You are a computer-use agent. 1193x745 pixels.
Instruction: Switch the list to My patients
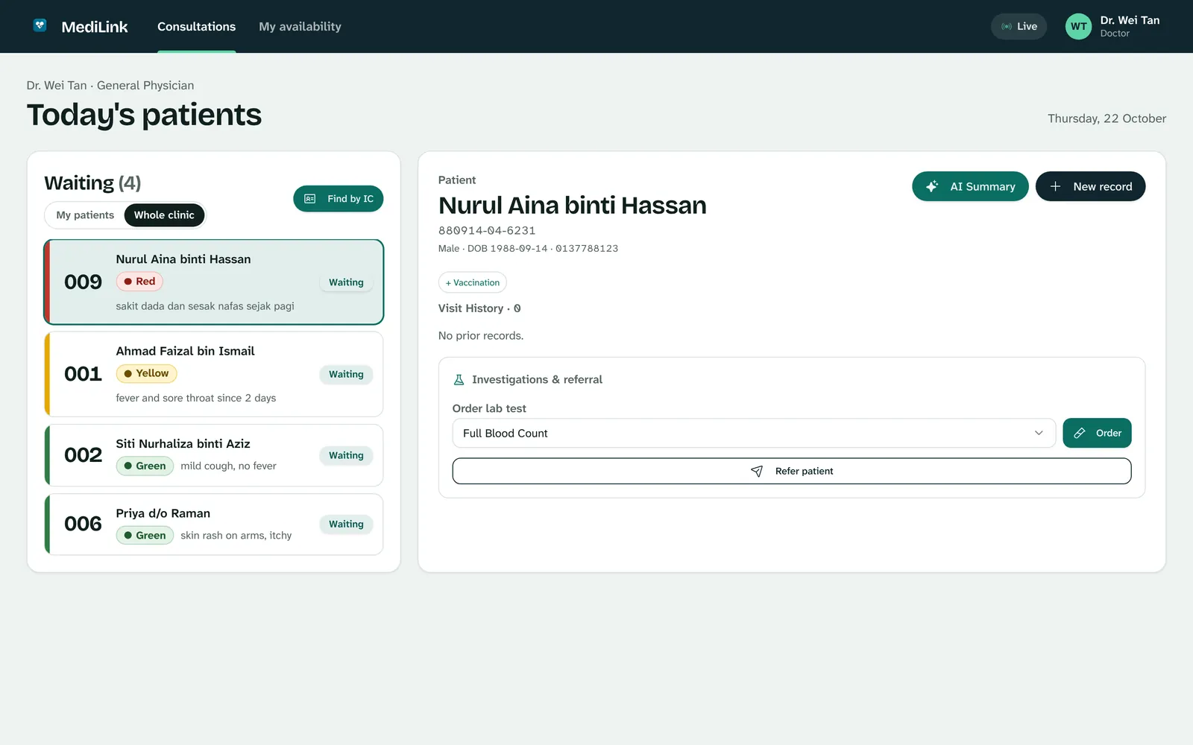[x=85, y=215]
